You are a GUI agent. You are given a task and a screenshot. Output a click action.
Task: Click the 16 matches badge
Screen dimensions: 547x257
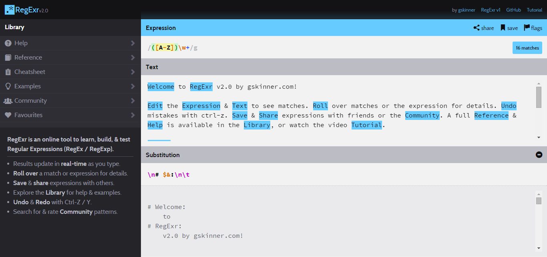527,48
